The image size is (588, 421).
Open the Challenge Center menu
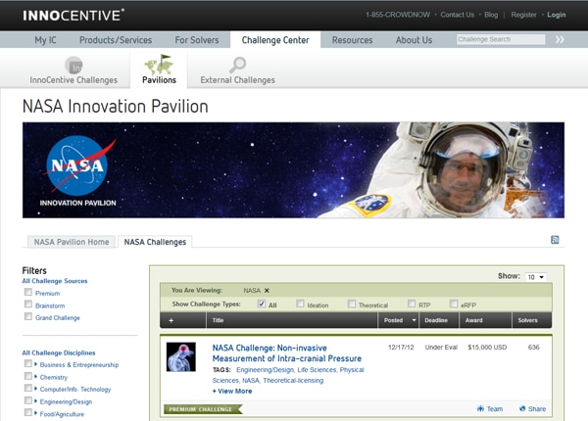click(275, 40)
